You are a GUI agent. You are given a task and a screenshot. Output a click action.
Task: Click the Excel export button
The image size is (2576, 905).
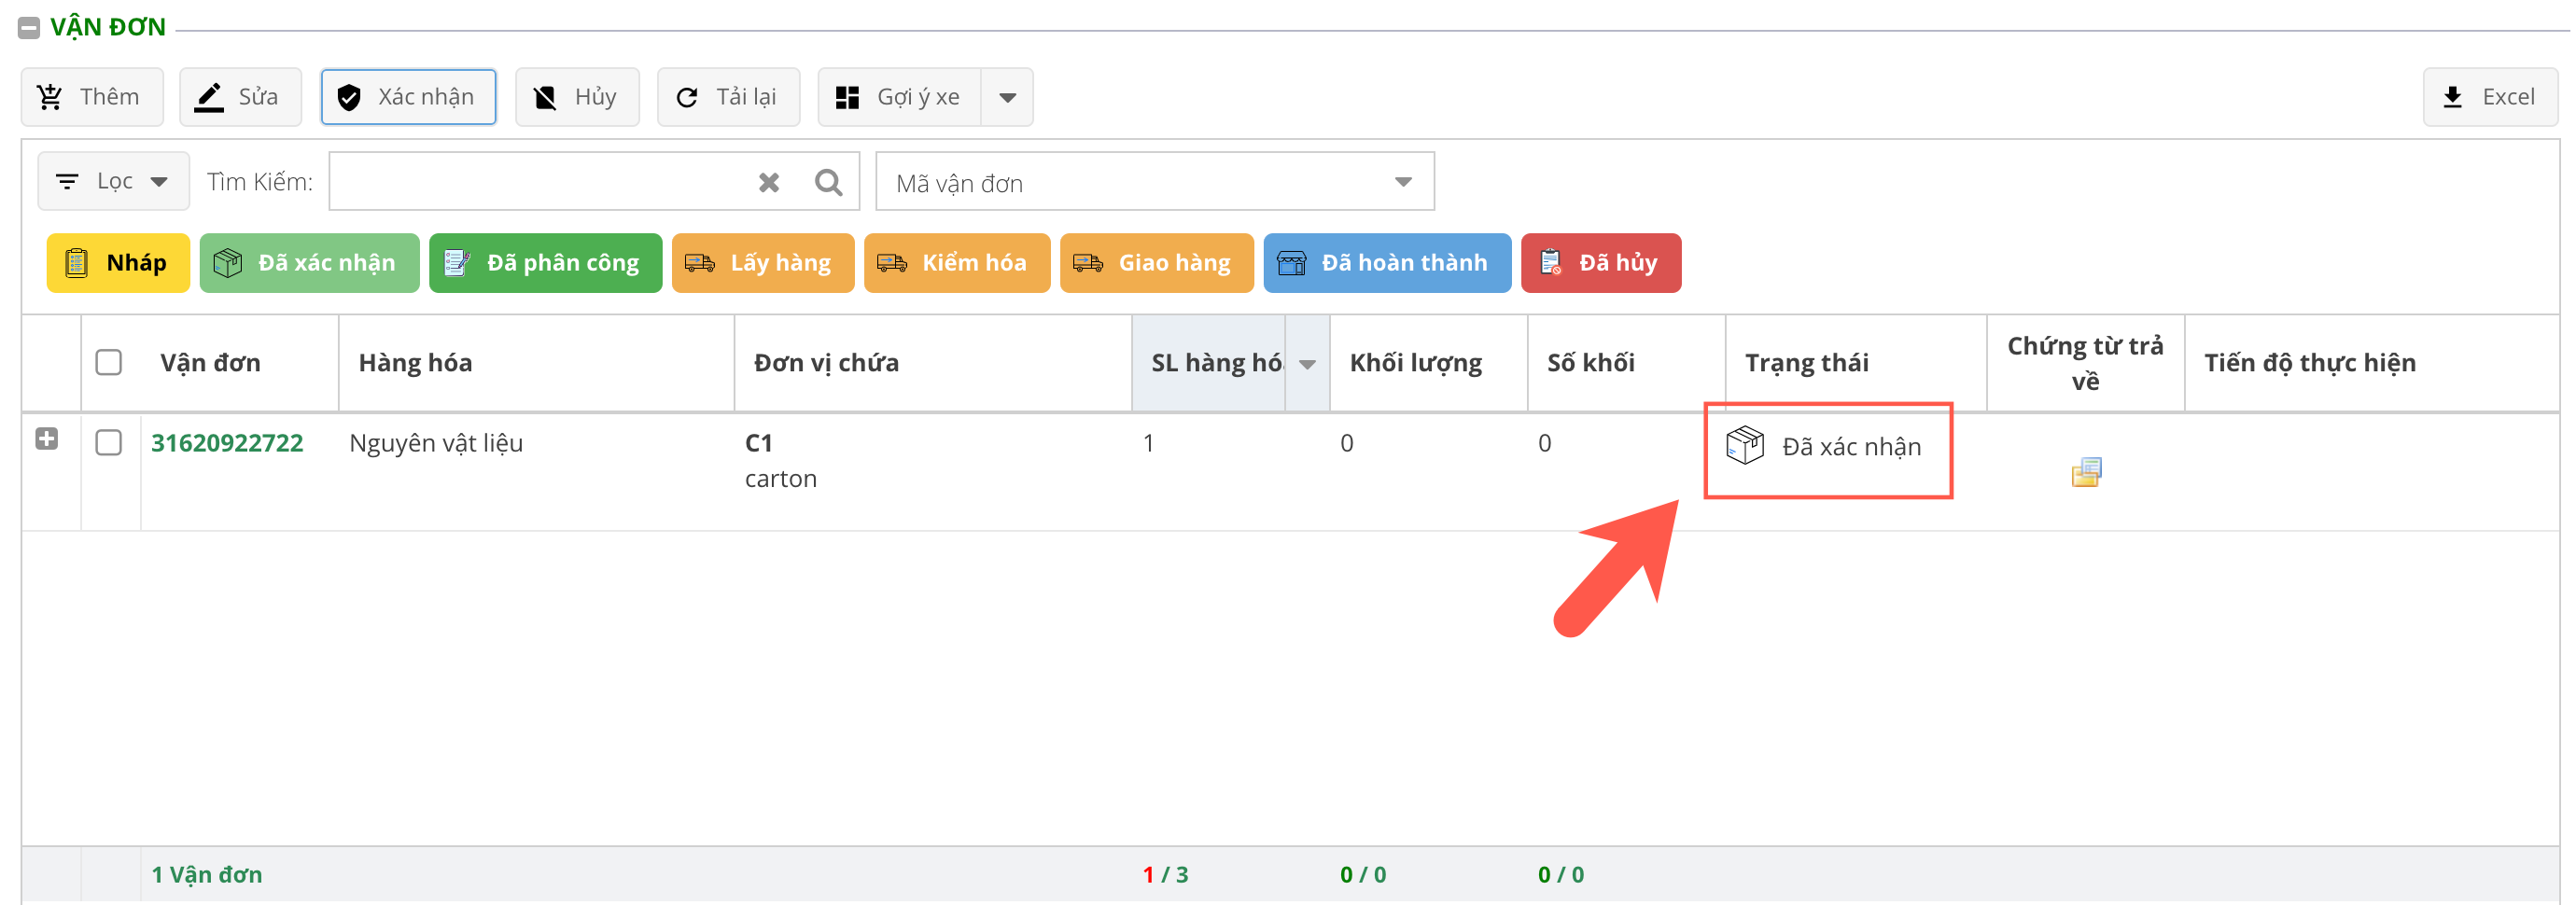click(x=2489, y=97)
